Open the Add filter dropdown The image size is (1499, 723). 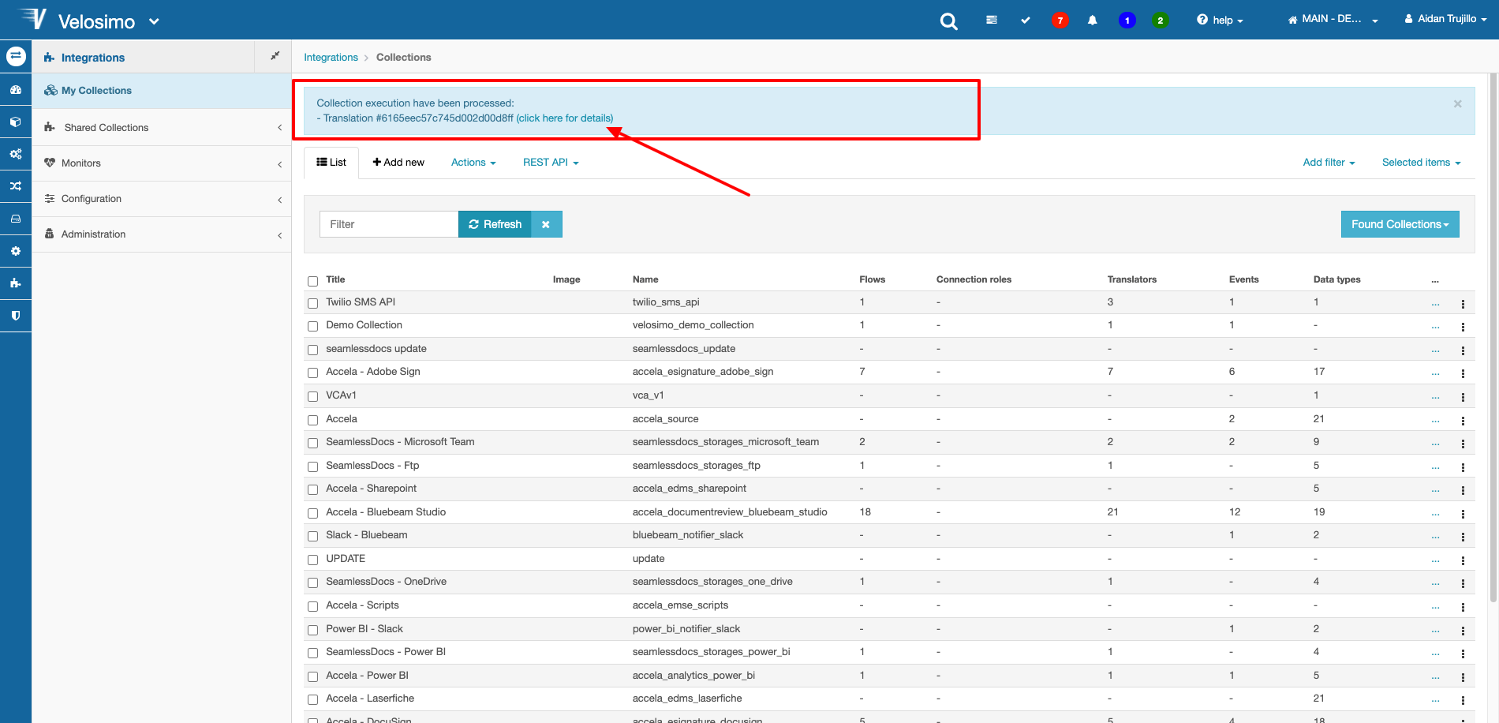click(x=1329, y=163)
